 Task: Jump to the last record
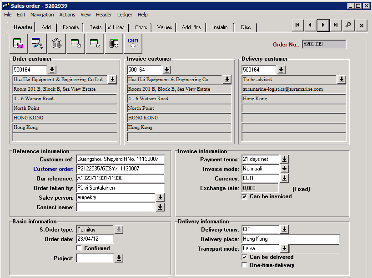pos(336,25)
